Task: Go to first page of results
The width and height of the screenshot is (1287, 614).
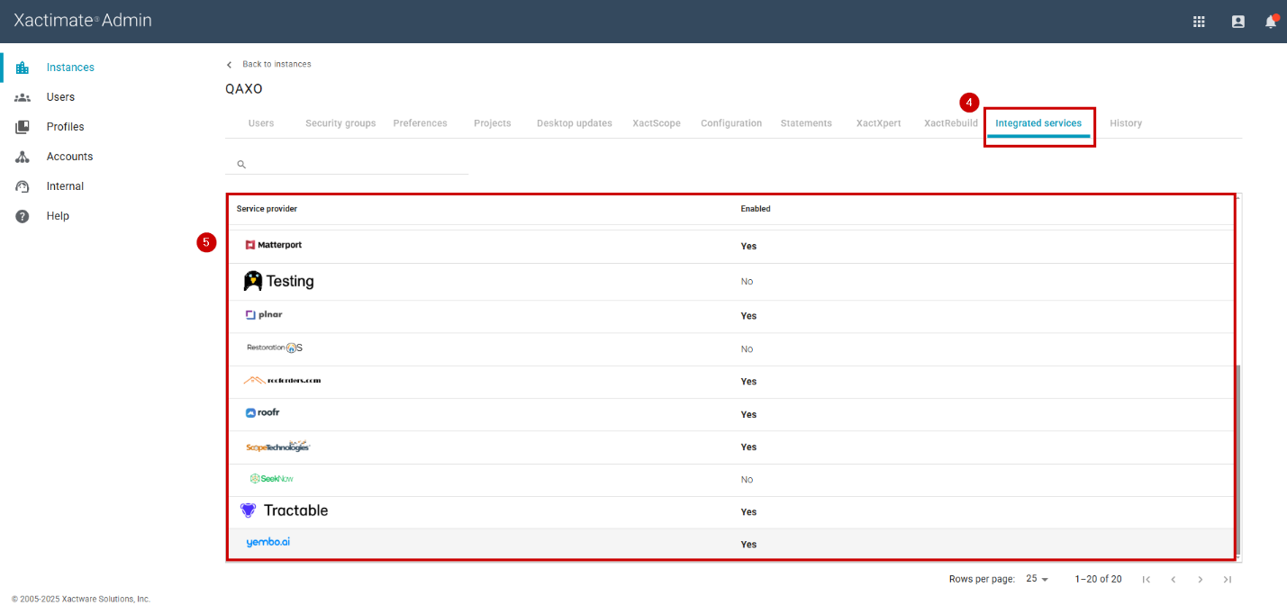Action: (x=1147, y=580)
